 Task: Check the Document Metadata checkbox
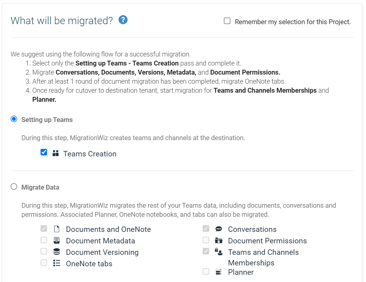(44, 240)
